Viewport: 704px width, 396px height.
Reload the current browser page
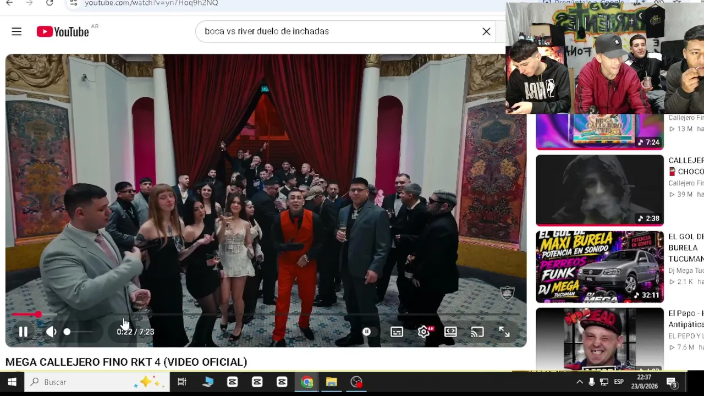[x=50, y=3]
